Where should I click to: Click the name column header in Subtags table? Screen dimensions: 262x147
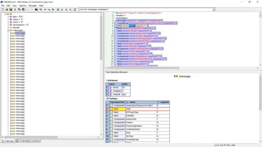click(x=141, y=102)
